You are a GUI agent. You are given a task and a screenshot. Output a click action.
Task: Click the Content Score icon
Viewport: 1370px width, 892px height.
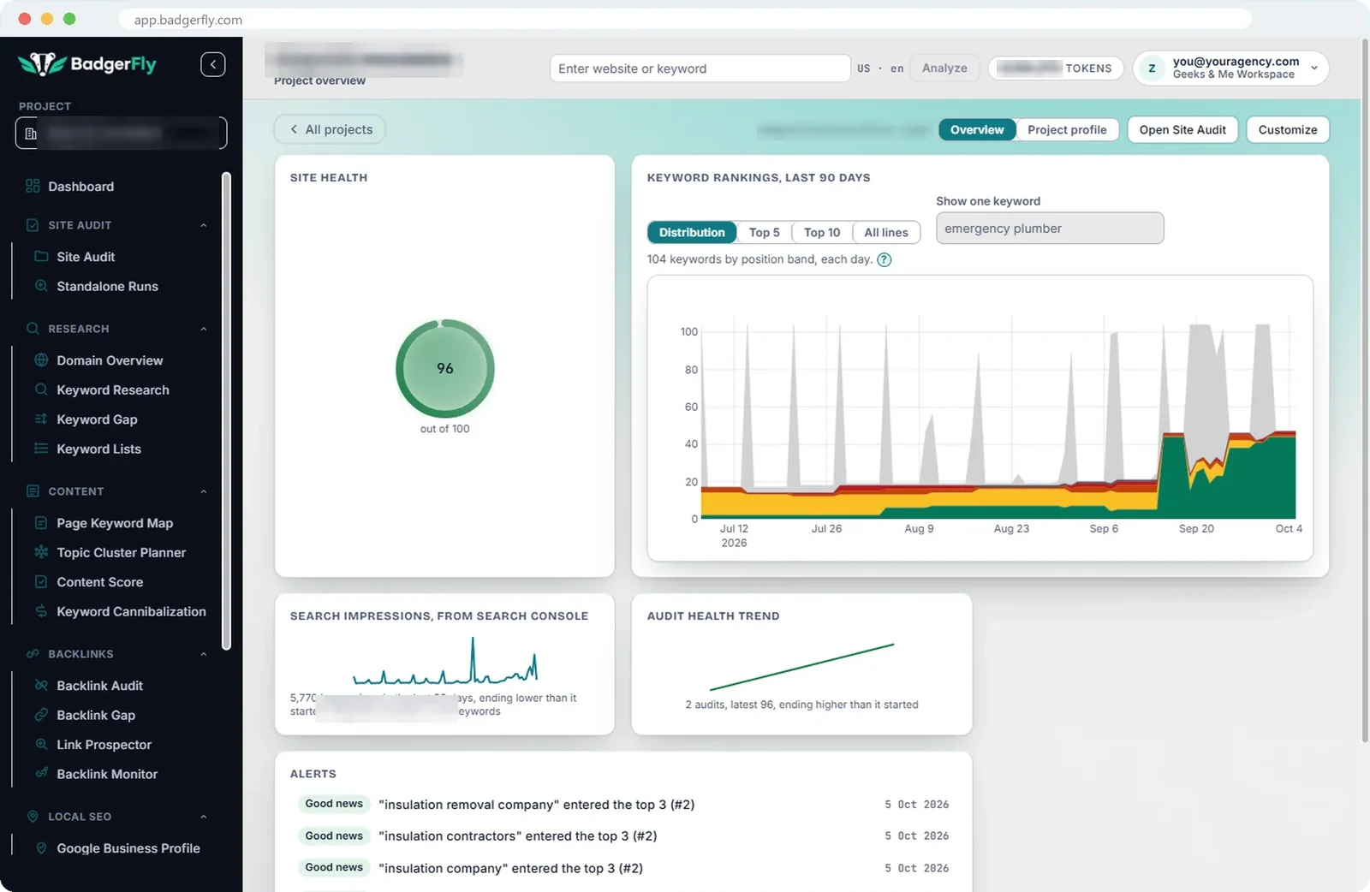coord(41,581)
